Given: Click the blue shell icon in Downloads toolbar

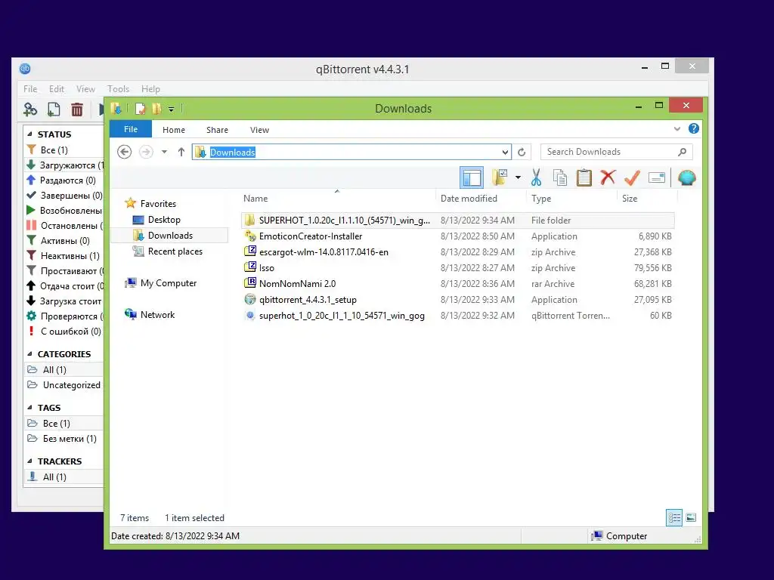Looking at the screenshot, I should coord(686,177).
